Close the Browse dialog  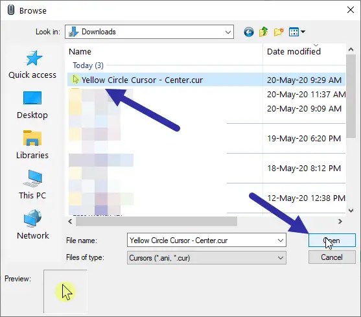(x=351, y=10)
